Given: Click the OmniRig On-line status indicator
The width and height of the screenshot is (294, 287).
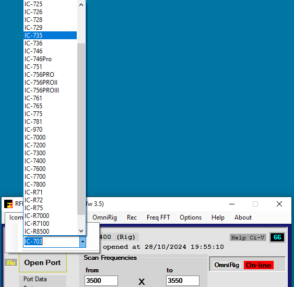Looking at the screenshot, I should pos(258,265).
